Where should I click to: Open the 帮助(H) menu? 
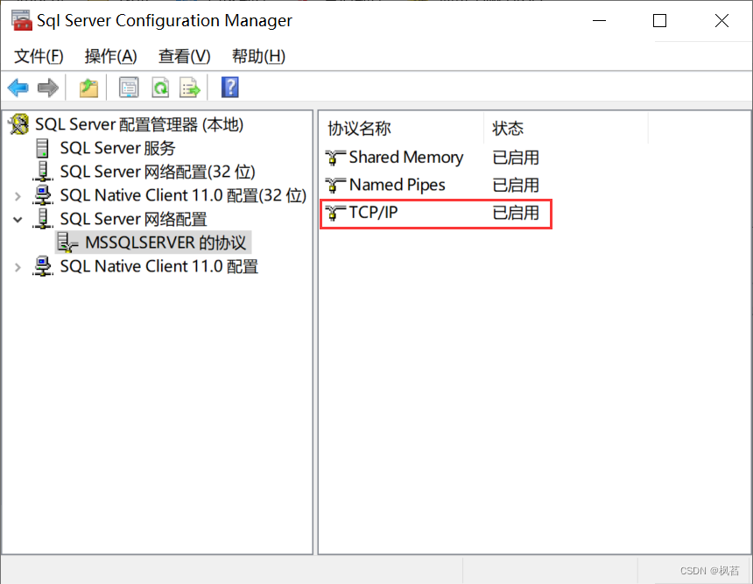click(x=259, y=56)
